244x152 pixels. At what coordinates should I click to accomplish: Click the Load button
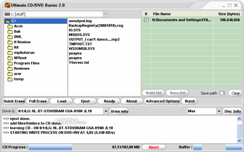tap(61, 101)
